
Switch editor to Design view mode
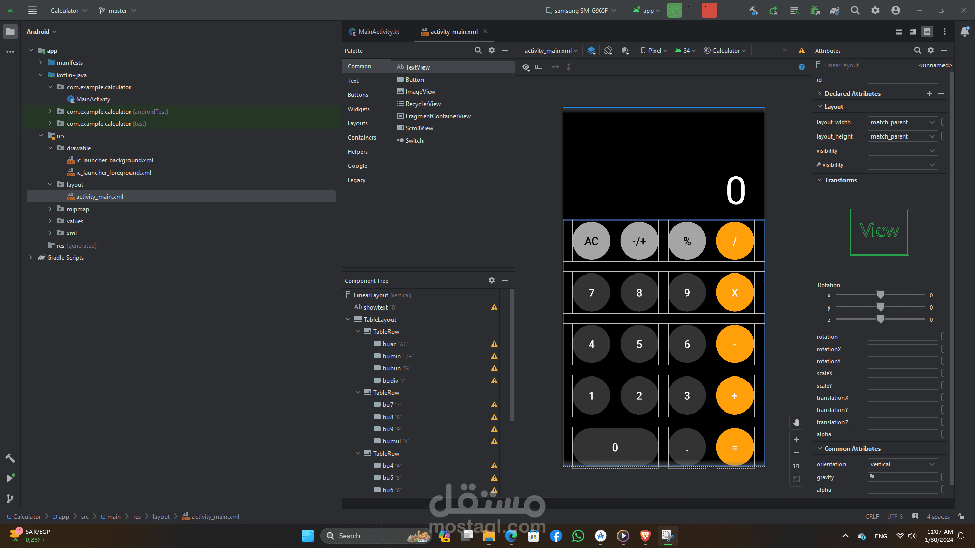[927, 31]
